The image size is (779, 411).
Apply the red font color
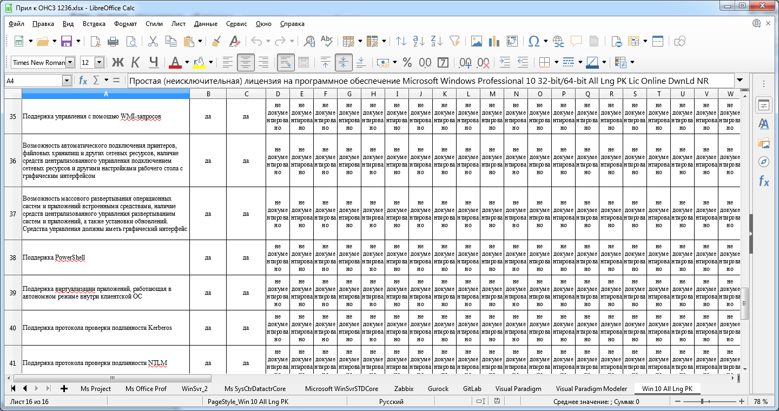tap(175, 62)
